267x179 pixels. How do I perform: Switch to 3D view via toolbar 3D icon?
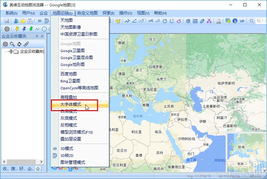click(40, 21)
